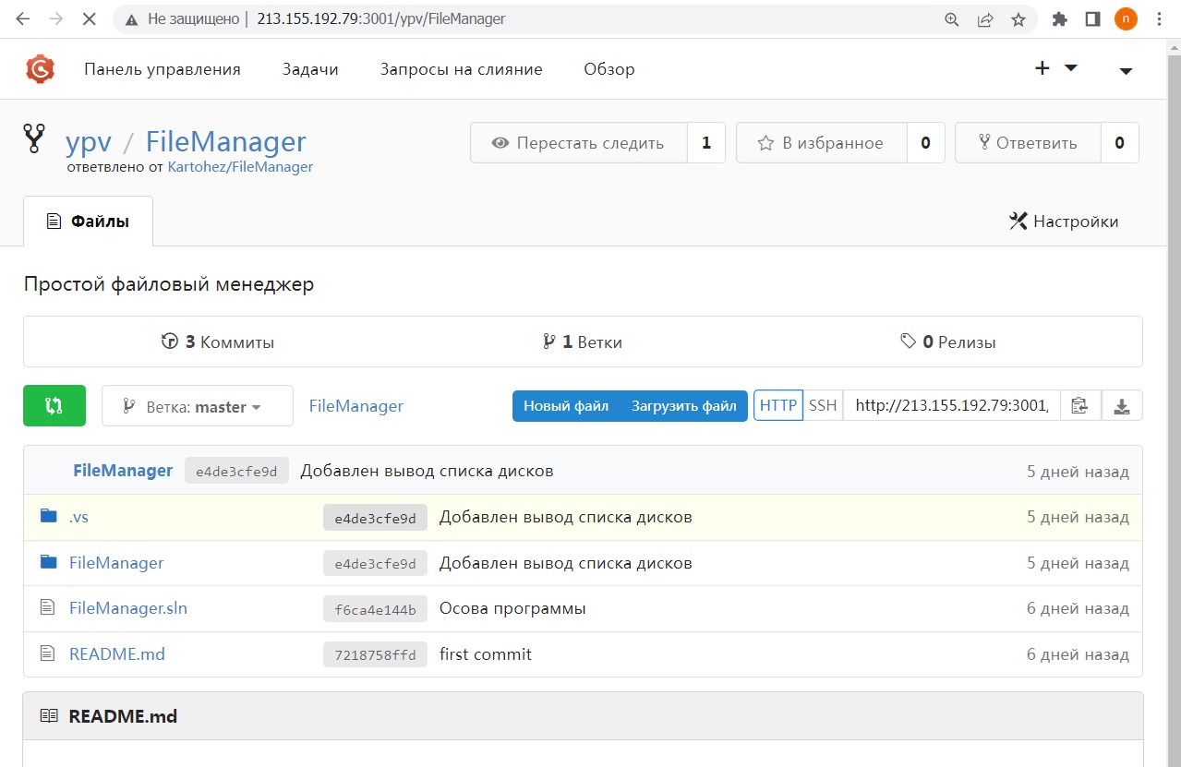Image resolution: width=1181 pixels, height=767 pixels.
Task: Expand the Ветка: master branch dropdown
Action: coord(198,406)
